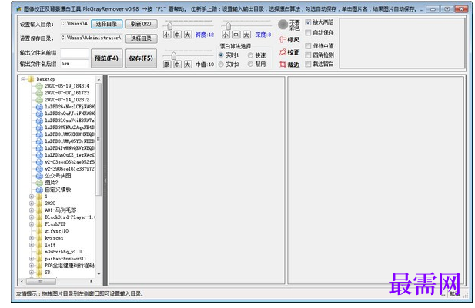Select the 实时1 bleaching algorithm radio
The width and height of the screenshot is (475, 308).
[x=221, y=55]
